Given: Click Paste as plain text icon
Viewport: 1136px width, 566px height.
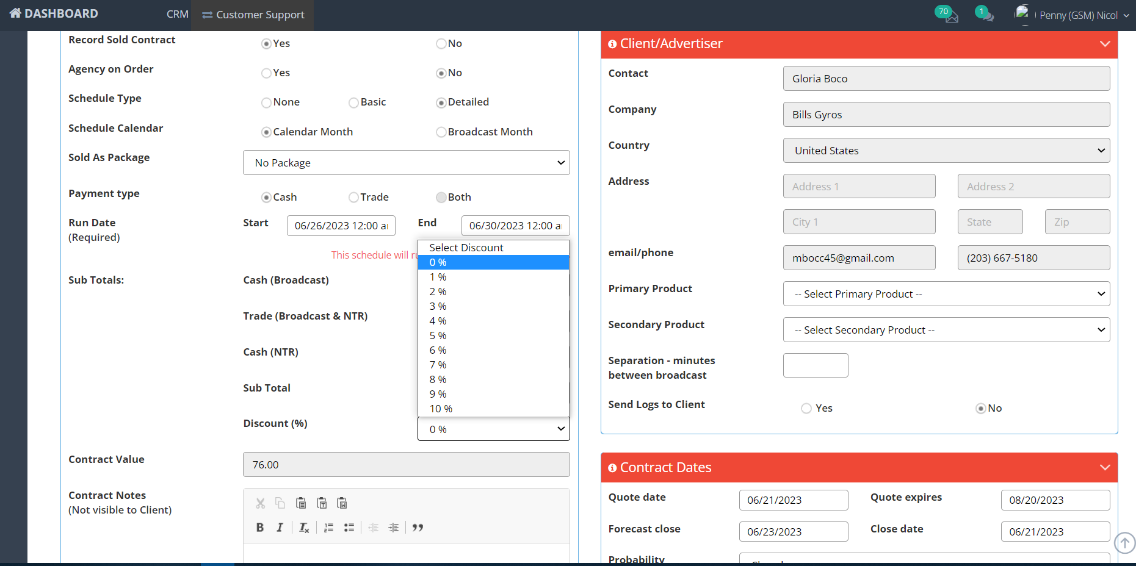Looking at the screenshot, I should tap(322, 503).
